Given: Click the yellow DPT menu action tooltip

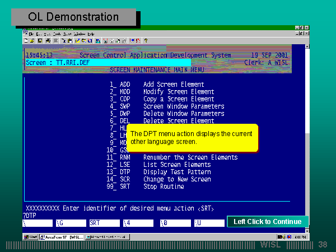Looking at the screenshot, I should click(193, 138).
